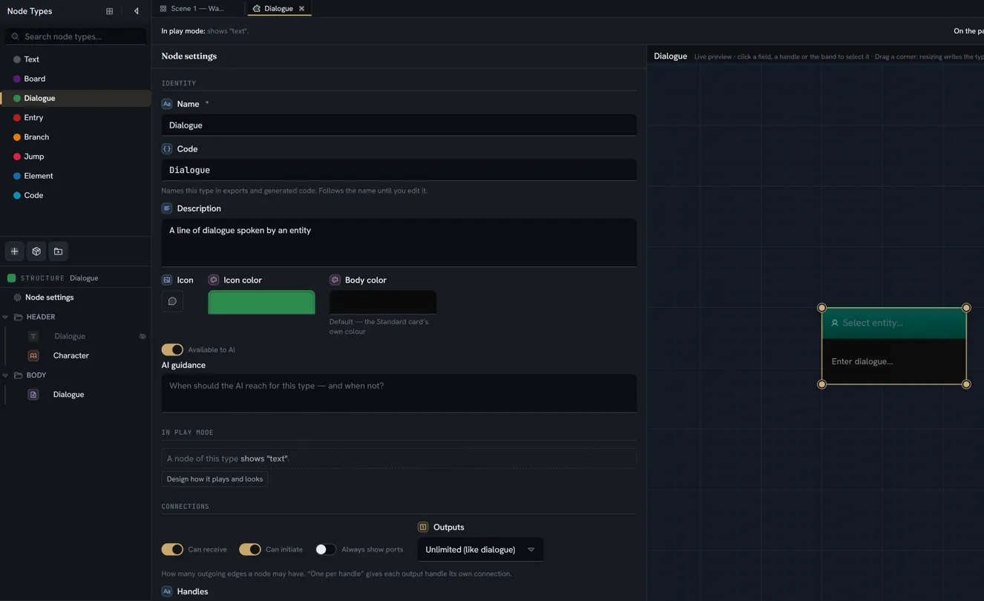Close the Dialogue tab
Viewport: 984px width, 601px height.
pos(302,8)
